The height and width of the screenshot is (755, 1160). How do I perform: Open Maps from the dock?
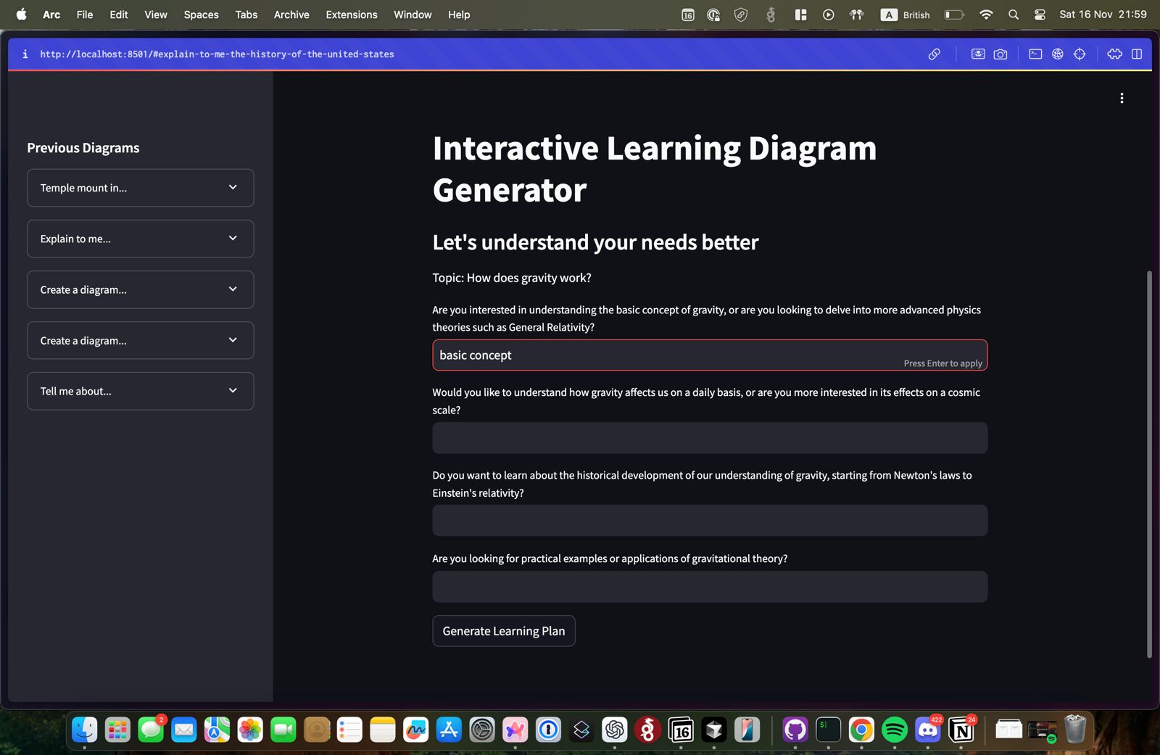(x=217, y=730)
